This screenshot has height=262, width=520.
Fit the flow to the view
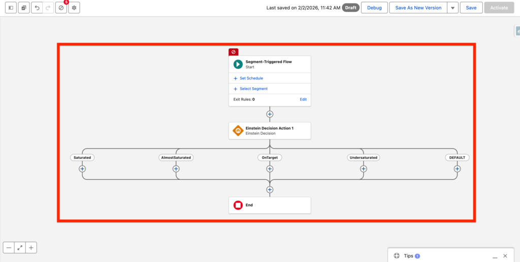pyautogui.click(x=20, y=248)
